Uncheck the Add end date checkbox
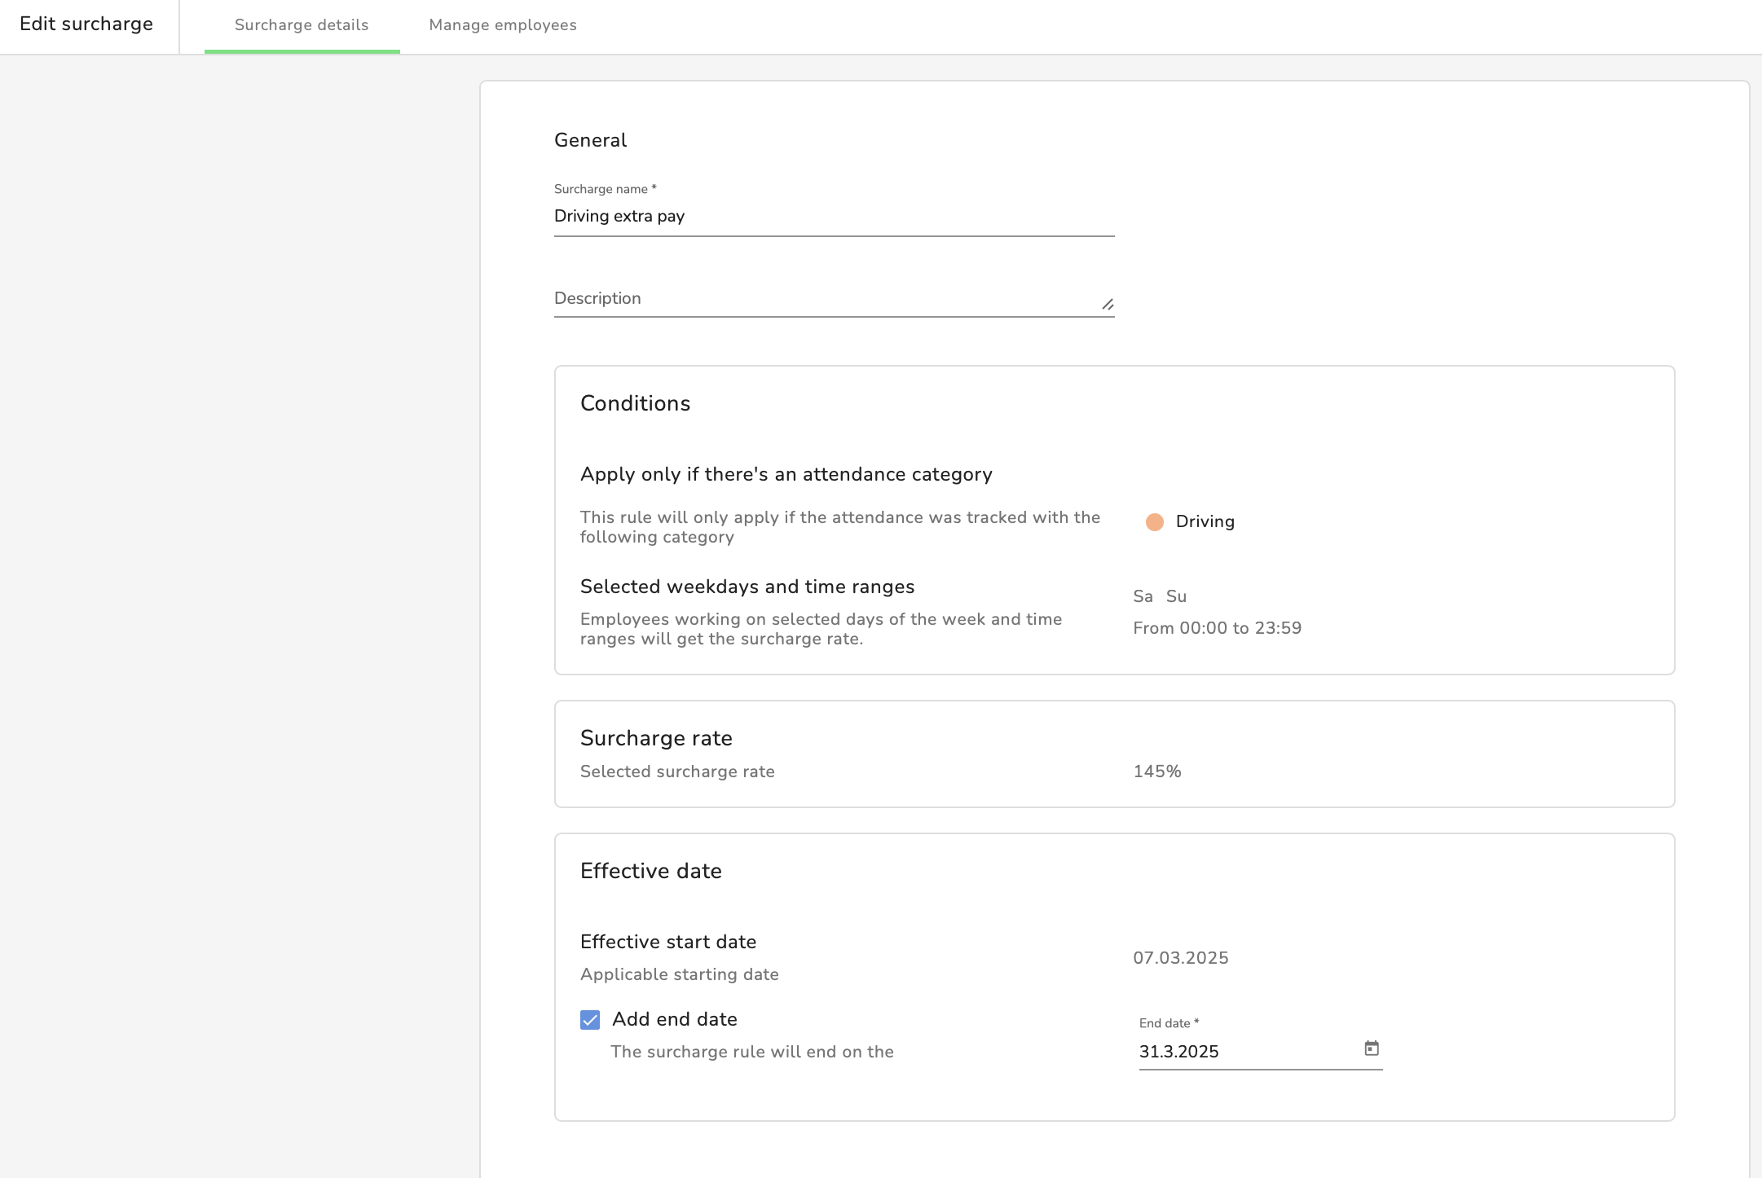 coord(590,1020)
